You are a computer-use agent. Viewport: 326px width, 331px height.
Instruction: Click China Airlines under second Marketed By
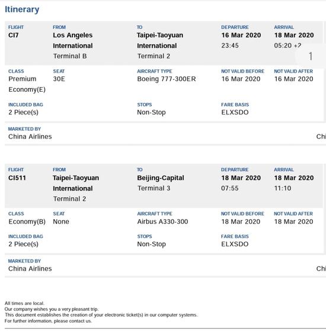click(30, 268)
